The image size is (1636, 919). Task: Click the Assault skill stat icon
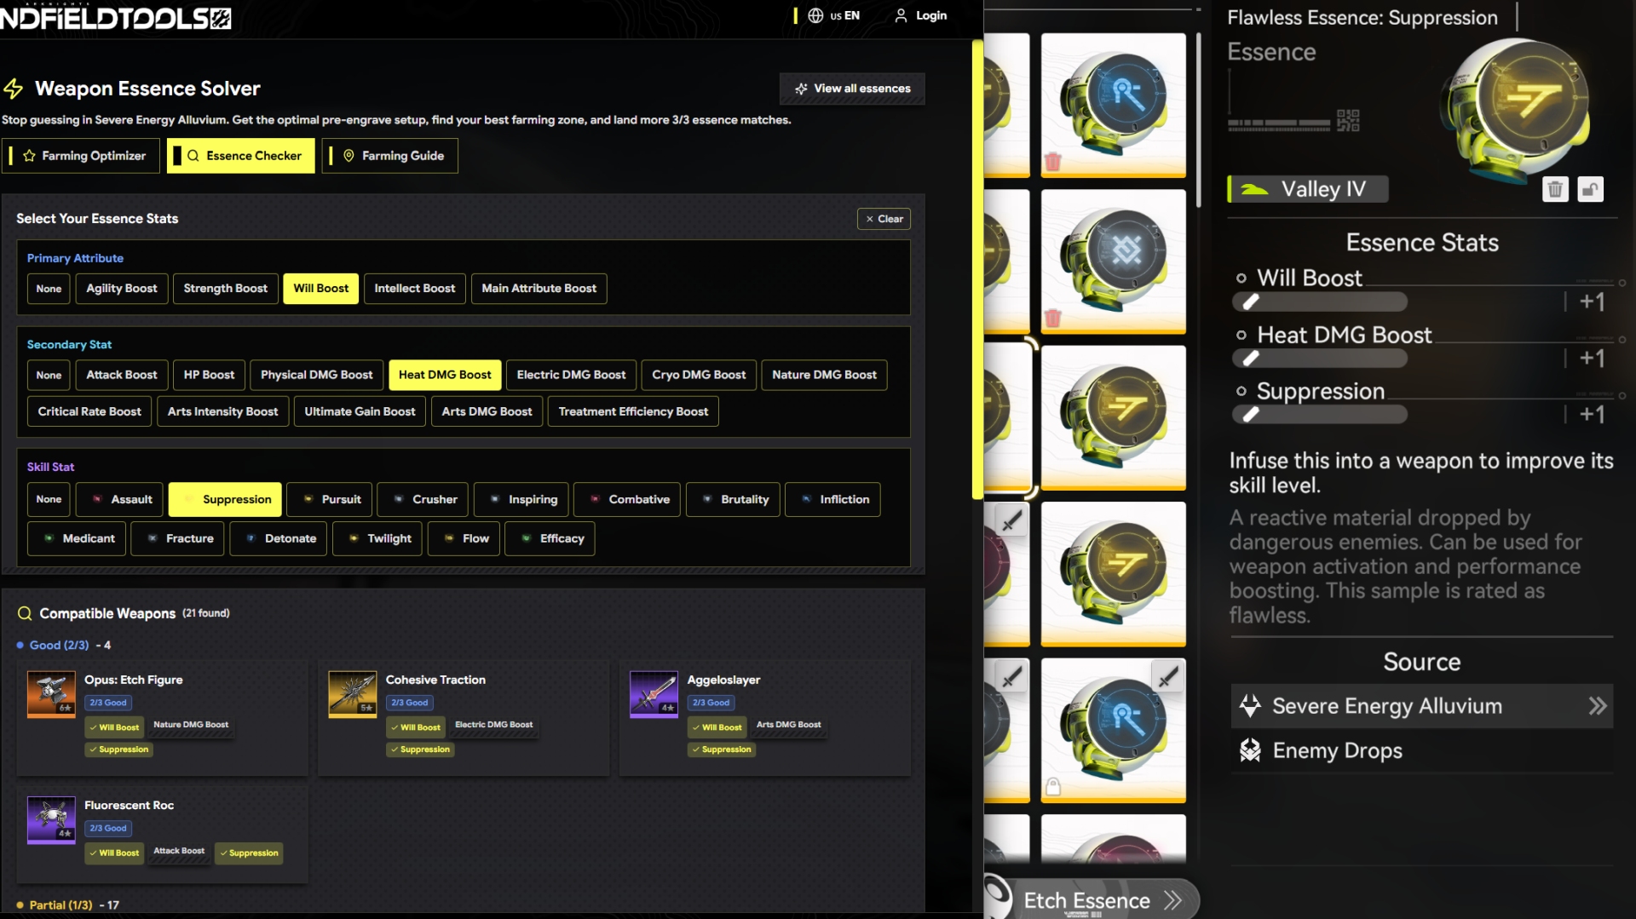tap(97, 499)
